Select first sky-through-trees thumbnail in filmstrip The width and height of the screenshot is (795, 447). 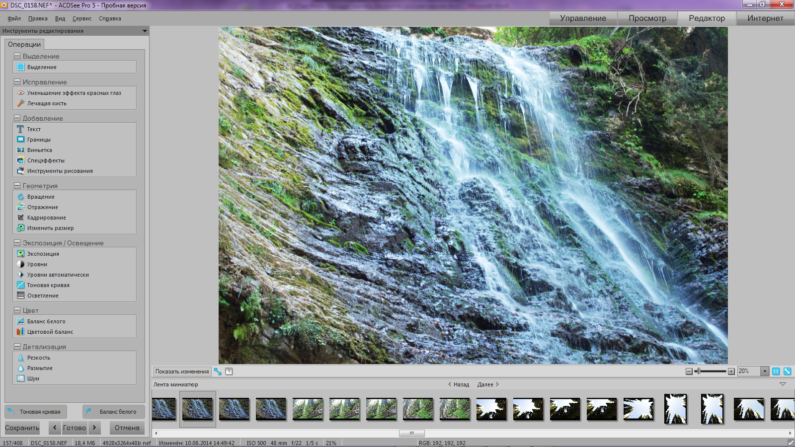coord(491,409)
